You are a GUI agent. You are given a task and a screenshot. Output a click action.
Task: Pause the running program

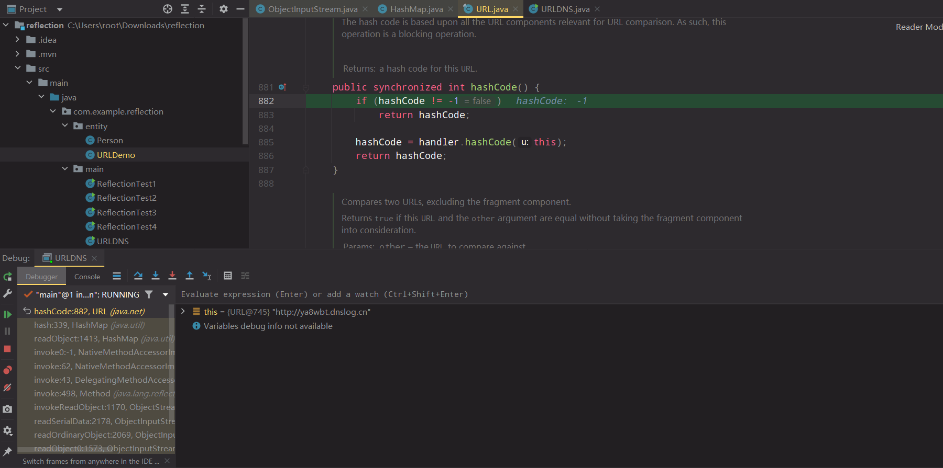7,331
